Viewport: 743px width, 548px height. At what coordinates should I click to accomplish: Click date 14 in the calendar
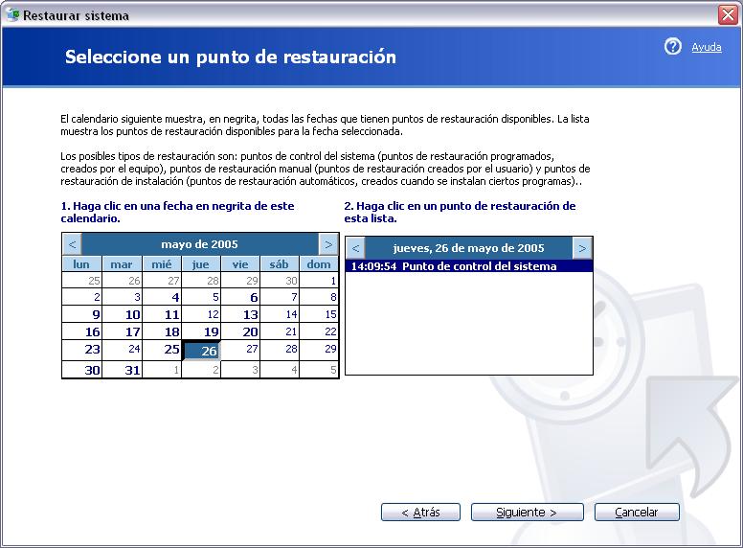point(280,314)
